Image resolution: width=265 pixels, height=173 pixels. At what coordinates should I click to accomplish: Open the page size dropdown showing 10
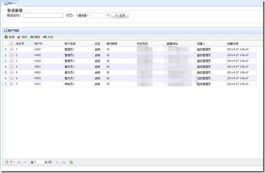pyautogui.click(x=9, y=162)
